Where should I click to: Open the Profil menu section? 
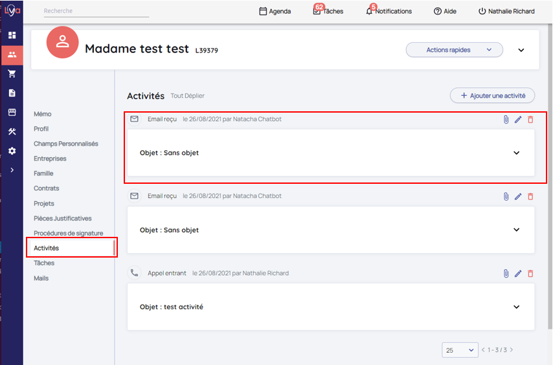pyautogui.click(x=41, y=129)
